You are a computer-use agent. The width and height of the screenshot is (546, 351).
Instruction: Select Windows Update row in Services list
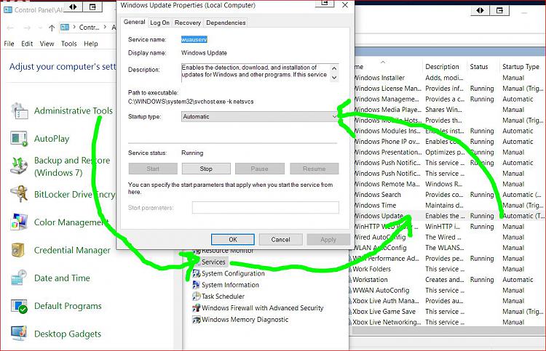[450, 216]
